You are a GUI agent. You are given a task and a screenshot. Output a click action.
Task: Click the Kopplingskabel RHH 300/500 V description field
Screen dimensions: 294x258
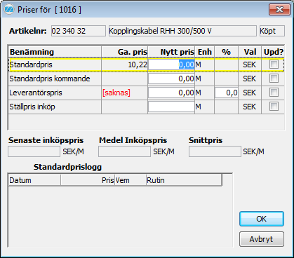pyautogui.click(x=182, y=31)
